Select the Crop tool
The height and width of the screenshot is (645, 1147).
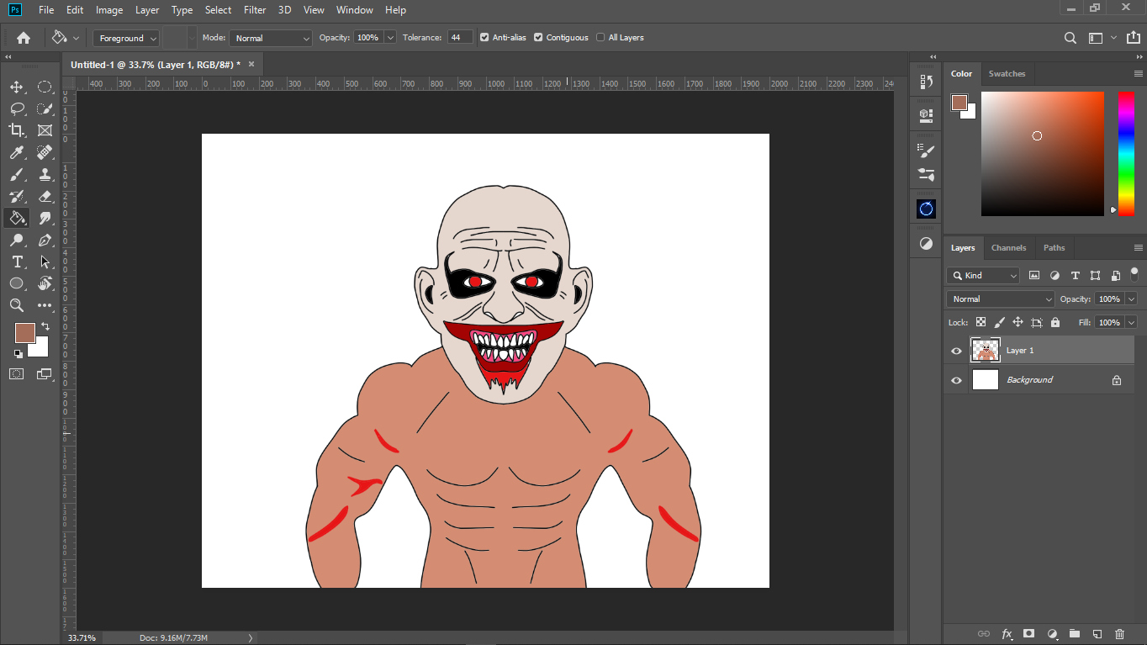pyautogui.click(x=16, y=130)
